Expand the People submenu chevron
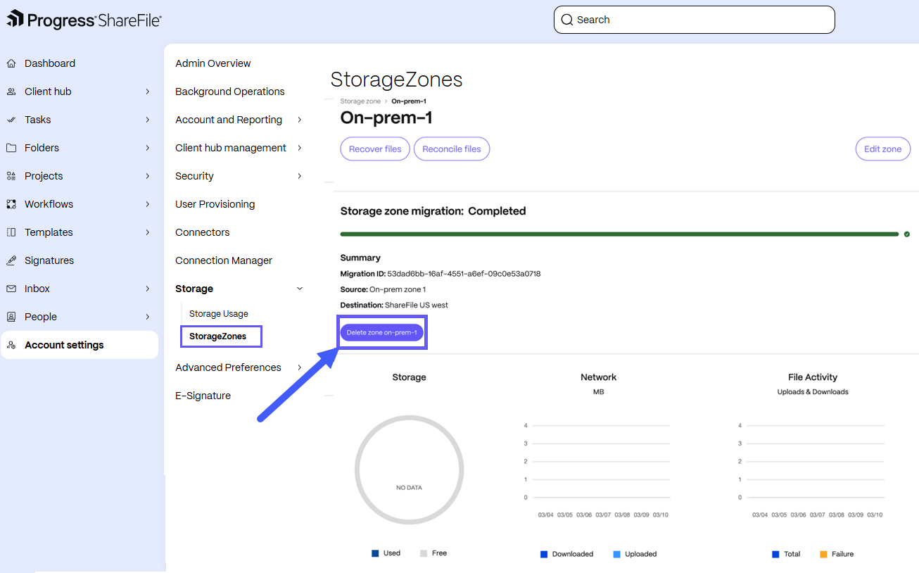This screenshot has width=919, height=573. (148, 317)
